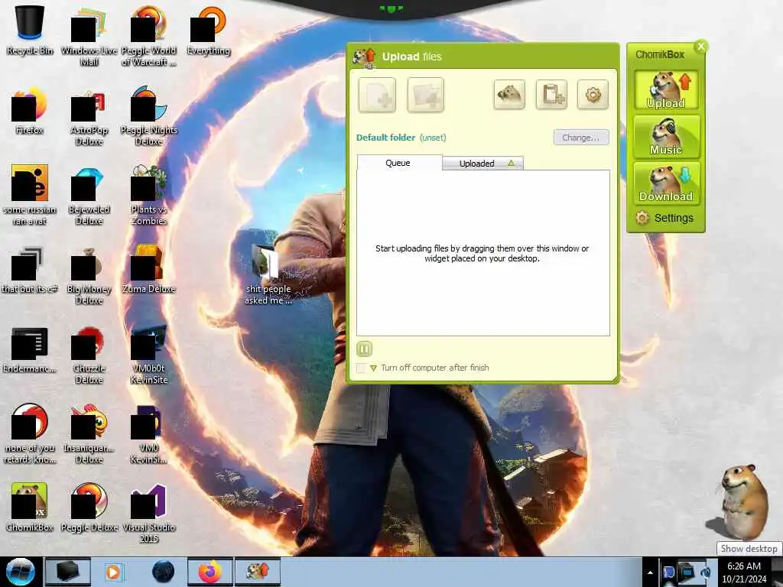
Task: Click the hamster icon button in upload toolbar
Action: [x=508, y=94]
